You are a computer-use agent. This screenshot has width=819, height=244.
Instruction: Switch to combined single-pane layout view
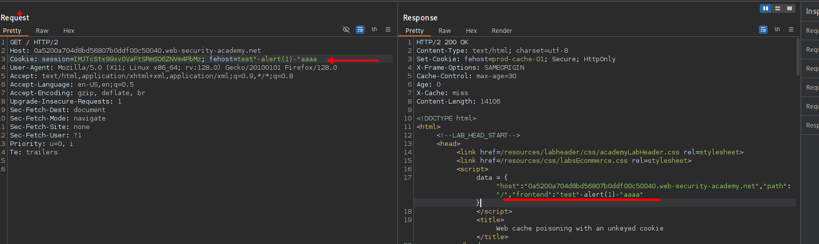[790, 8]
